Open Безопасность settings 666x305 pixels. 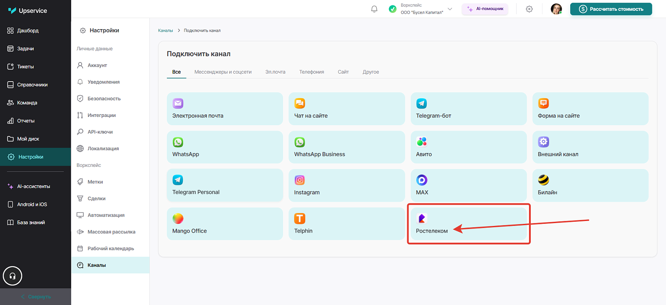[x=110, y=99]
